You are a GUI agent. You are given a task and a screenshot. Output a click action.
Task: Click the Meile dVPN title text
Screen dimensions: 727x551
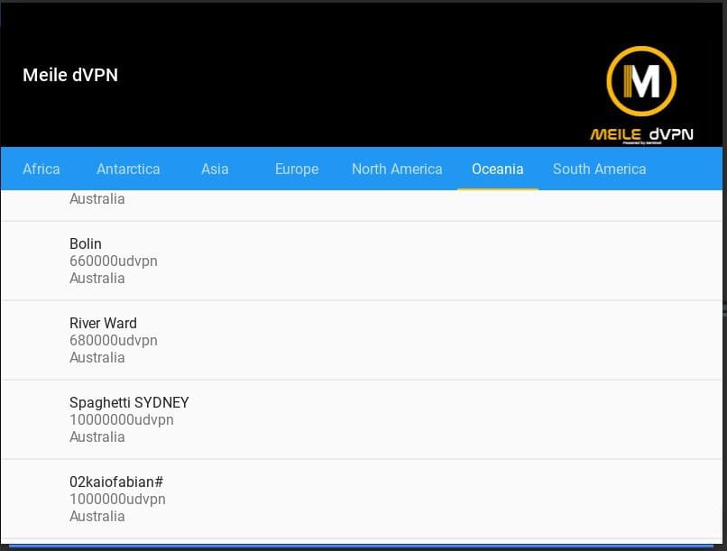70,75
